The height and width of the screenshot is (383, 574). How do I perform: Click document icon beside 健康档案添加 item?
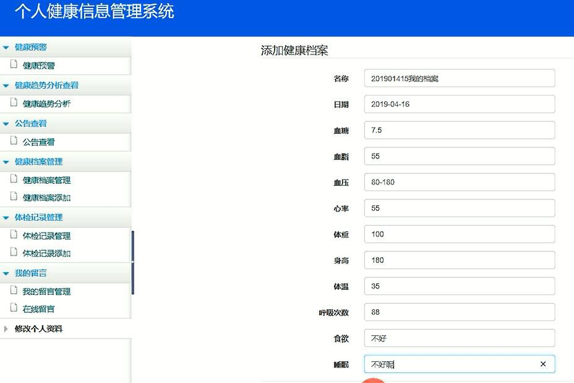tap(14, 196)
